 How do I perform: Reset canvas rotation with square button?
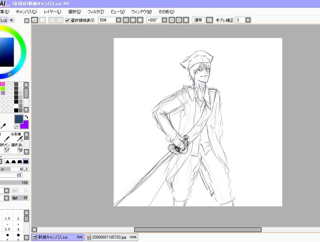tap(186, 20)
